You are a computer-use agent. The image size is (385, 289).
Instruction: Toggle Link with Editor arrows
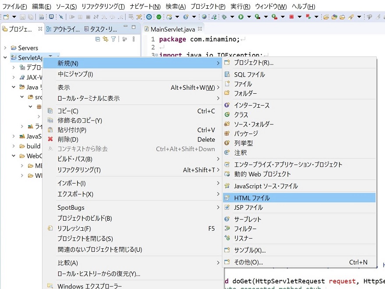click(x=105, y=39)
